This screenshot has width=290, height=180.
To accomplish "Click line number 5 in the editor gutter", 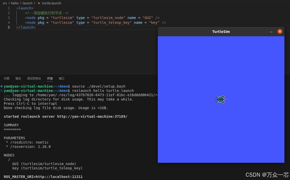I will pos(9,27).
